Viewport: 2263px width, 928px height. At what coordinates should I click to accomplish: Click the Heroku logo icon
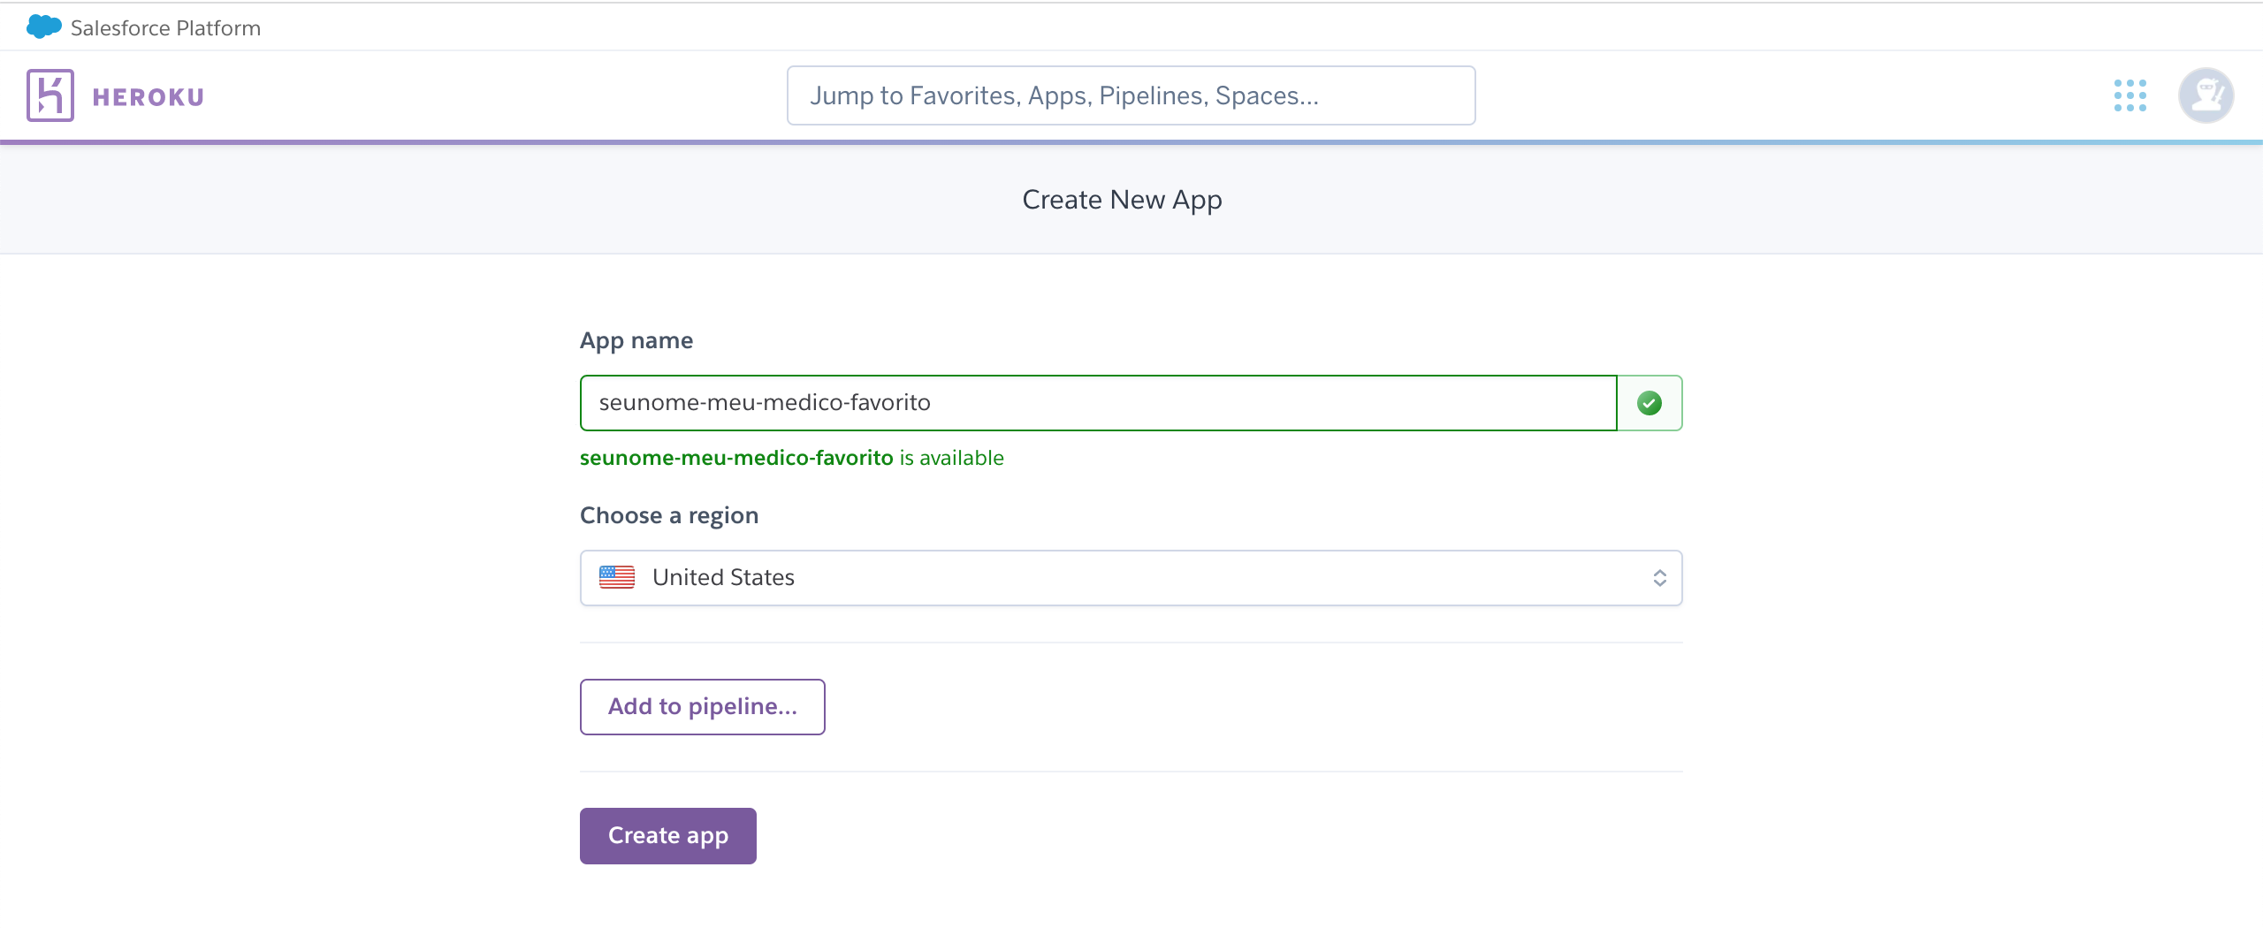(x=50, y=95)
